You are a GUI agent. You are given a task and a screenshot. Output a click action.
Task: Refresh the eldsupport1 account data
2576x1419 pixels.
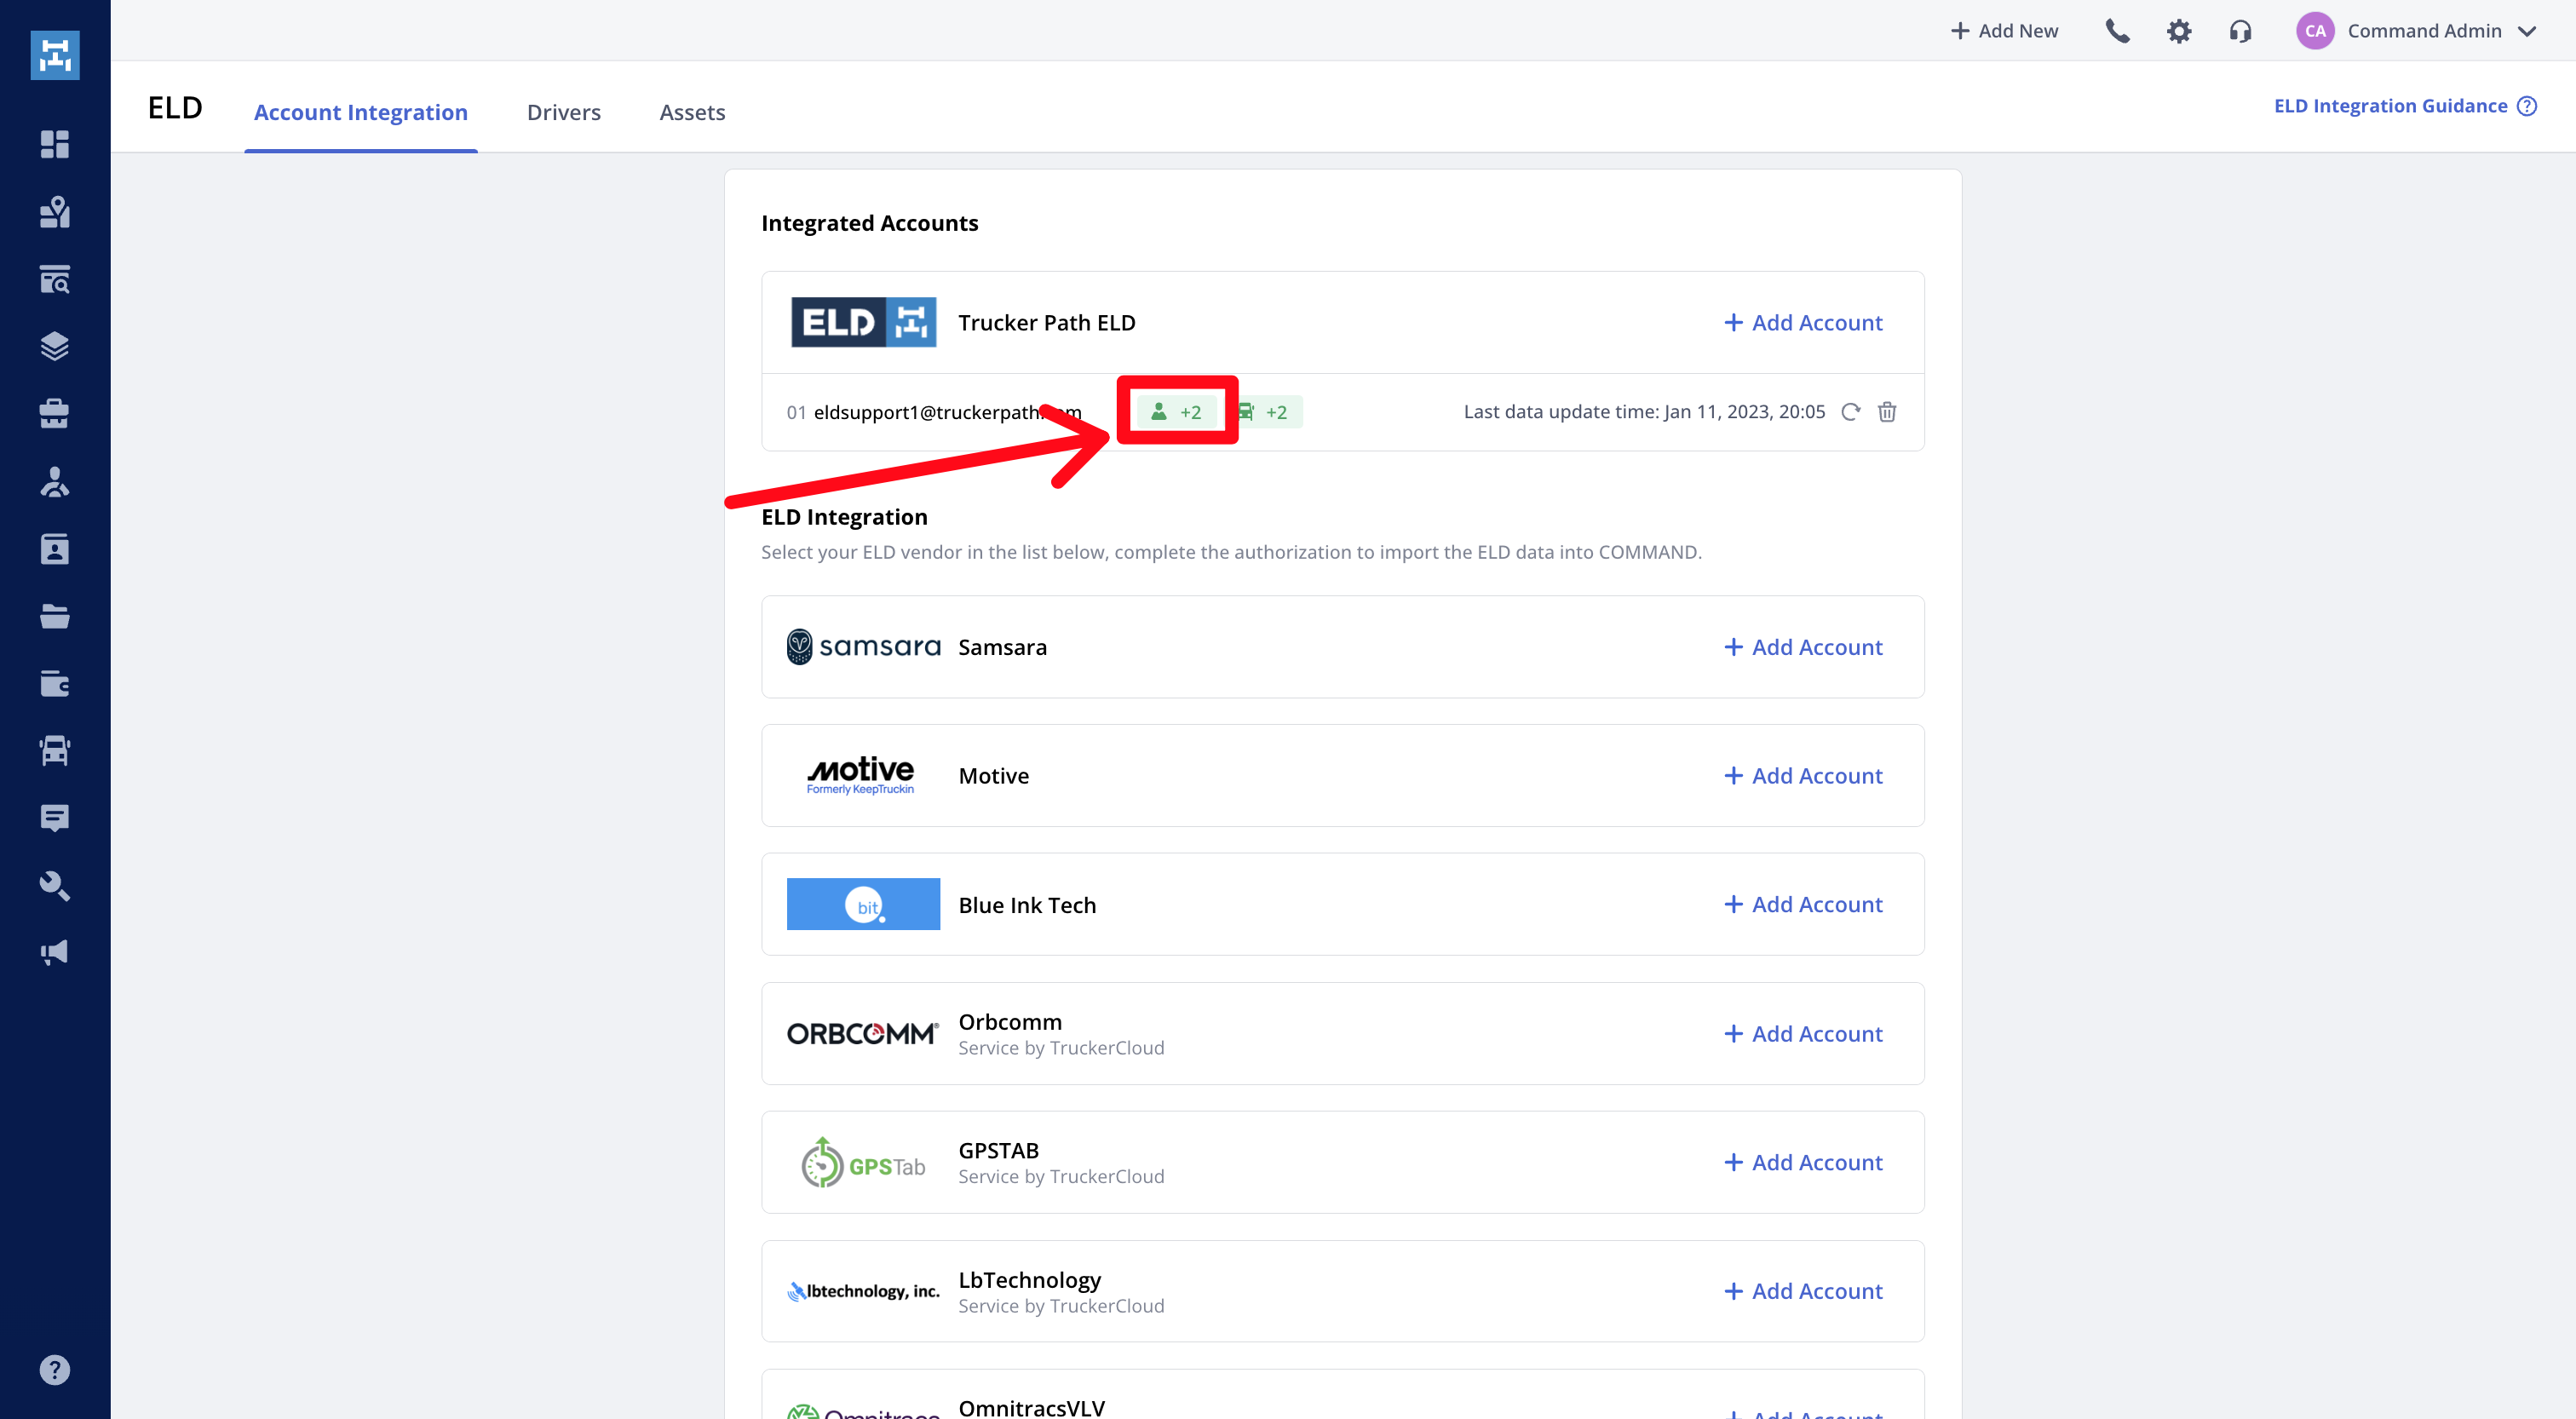[x=1850, y=412]
